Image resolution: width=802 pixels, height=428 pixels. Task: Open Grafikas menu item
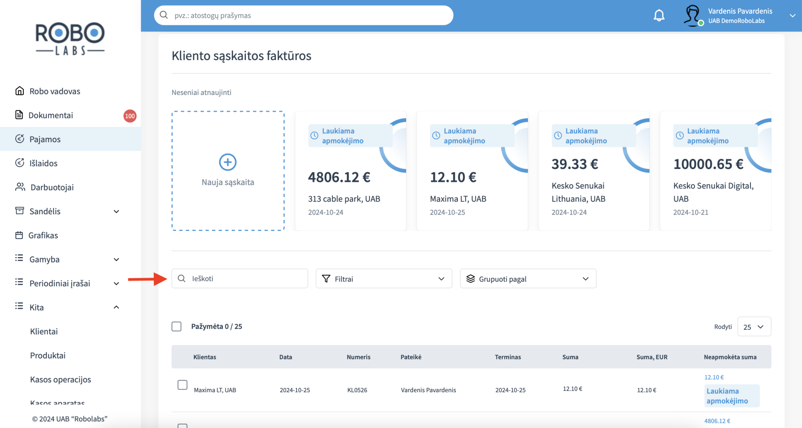click(70, 235)
